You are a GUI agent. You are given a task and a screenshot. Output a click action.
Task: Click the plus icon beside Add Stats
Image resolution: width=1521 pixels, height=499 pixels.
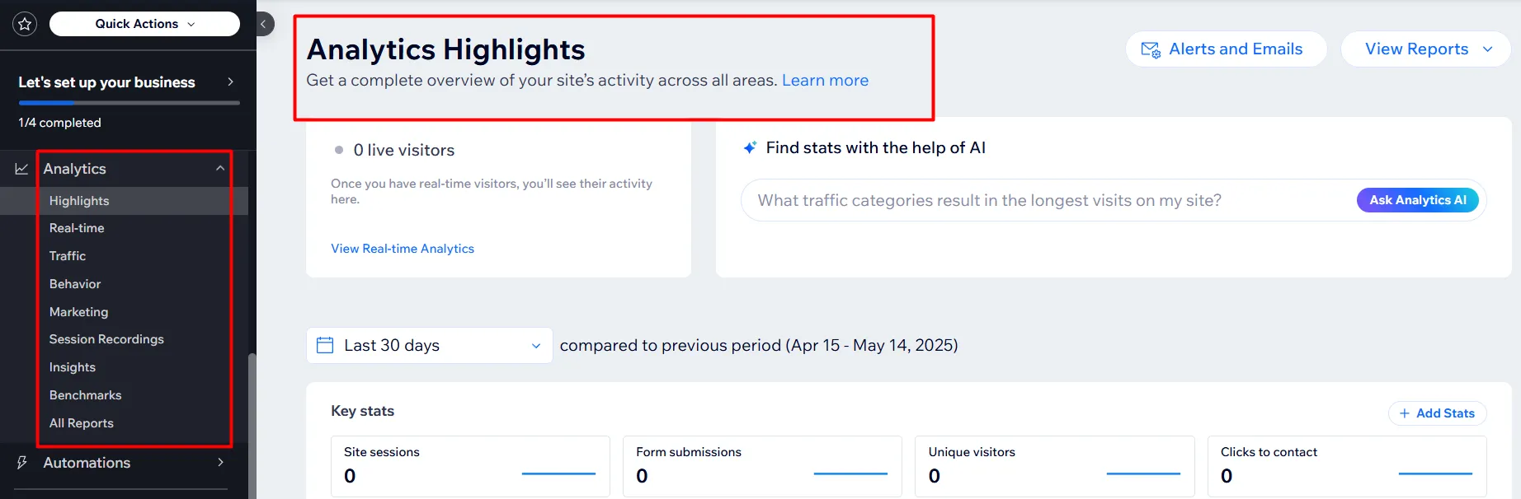tap(1404, 413)
